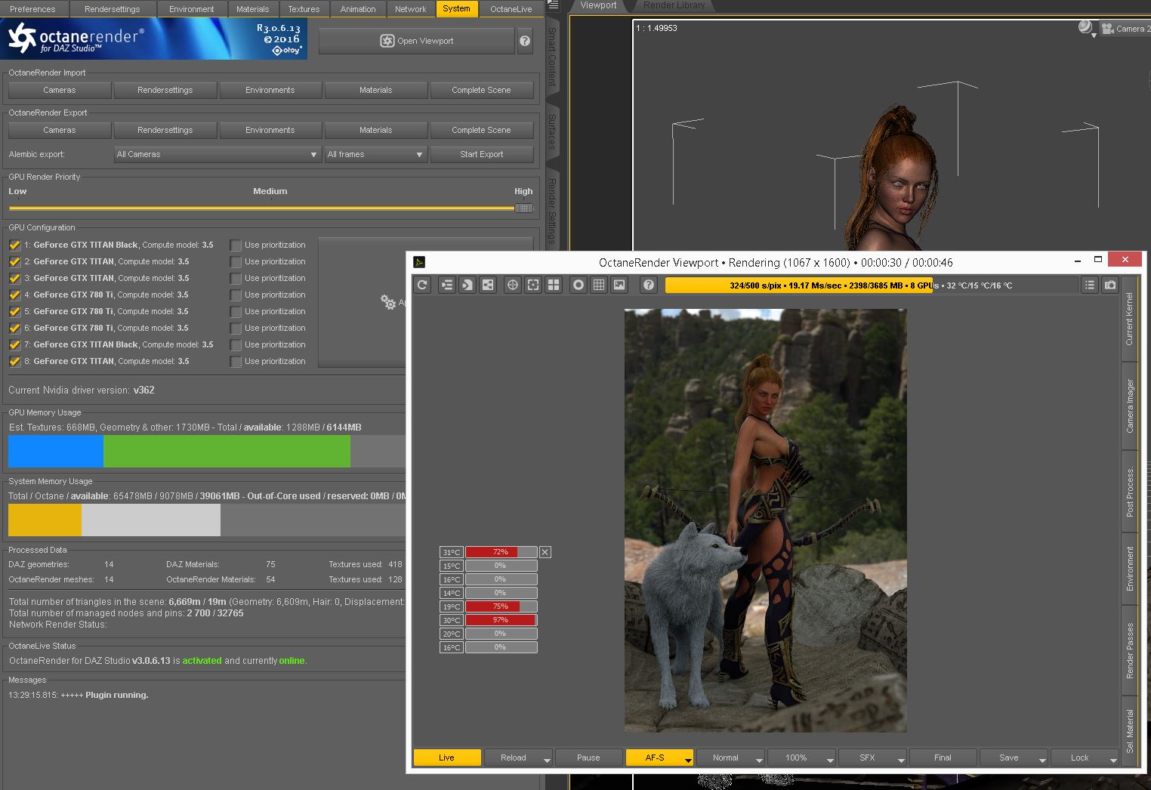Close the GPU temperature overlay with its X
The width and height of the screenshot is (1151, 790).
coord(545,552)
